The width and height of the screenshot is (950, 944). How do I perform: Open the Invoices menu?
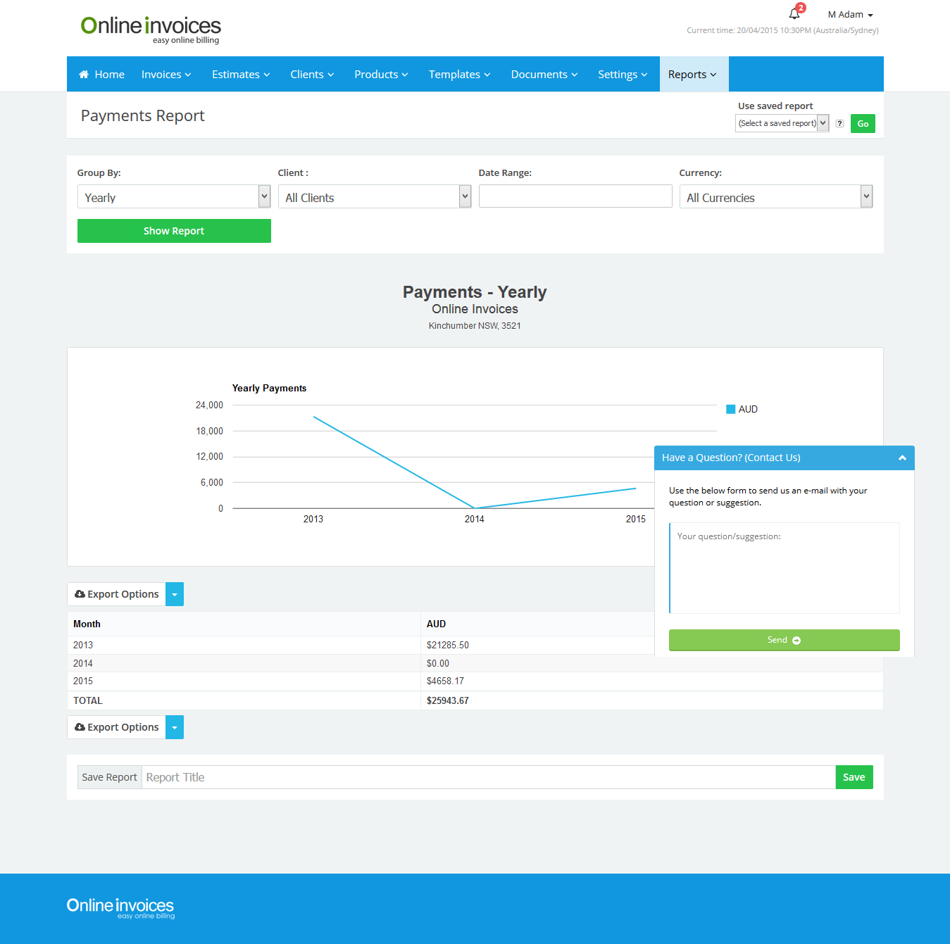tap(166, 75)
